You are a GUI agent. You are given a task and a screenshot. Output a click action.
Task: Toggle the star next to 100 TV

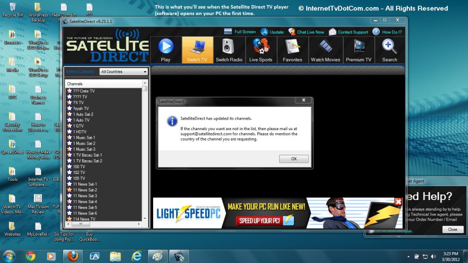point(69,167)
